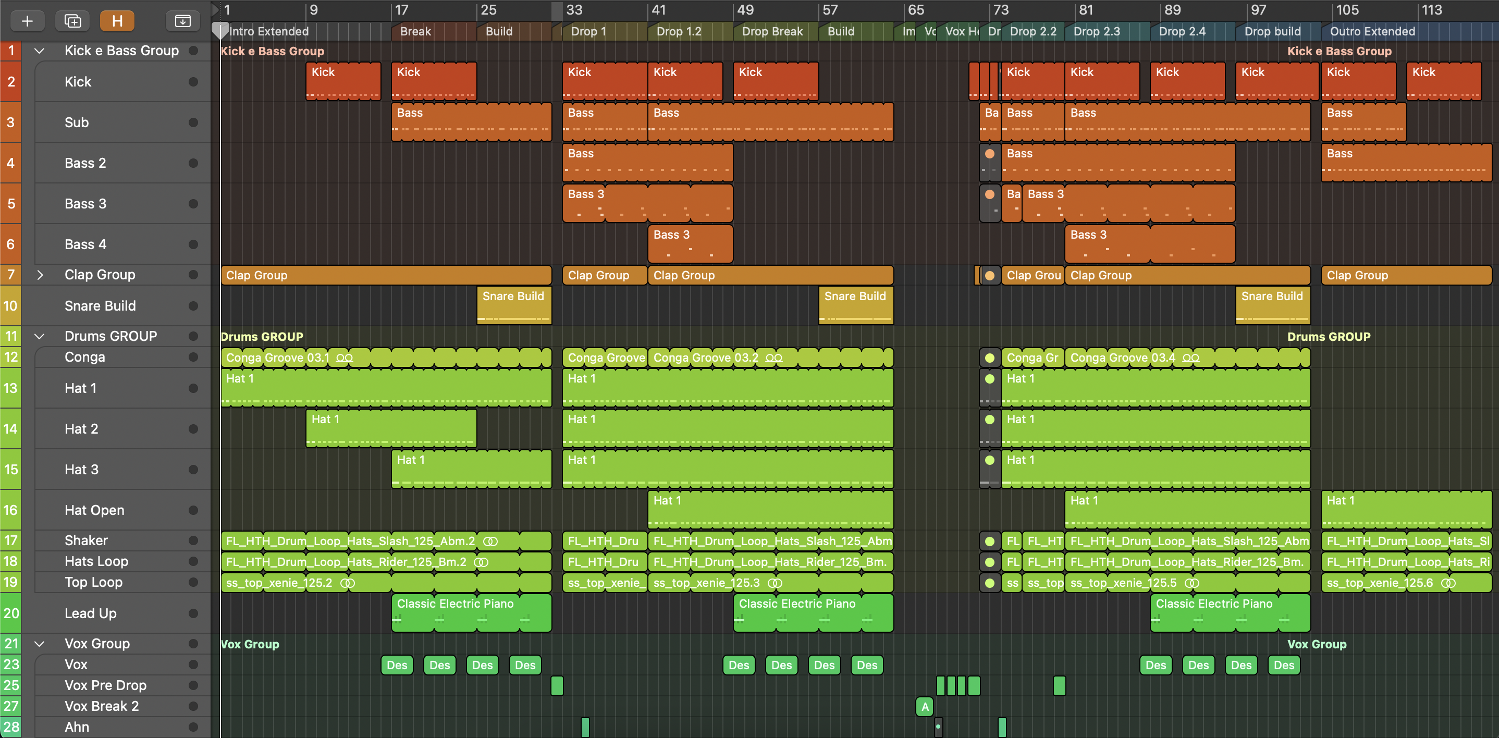Toggle the Lead Up track enable dot

pos(193,613)
